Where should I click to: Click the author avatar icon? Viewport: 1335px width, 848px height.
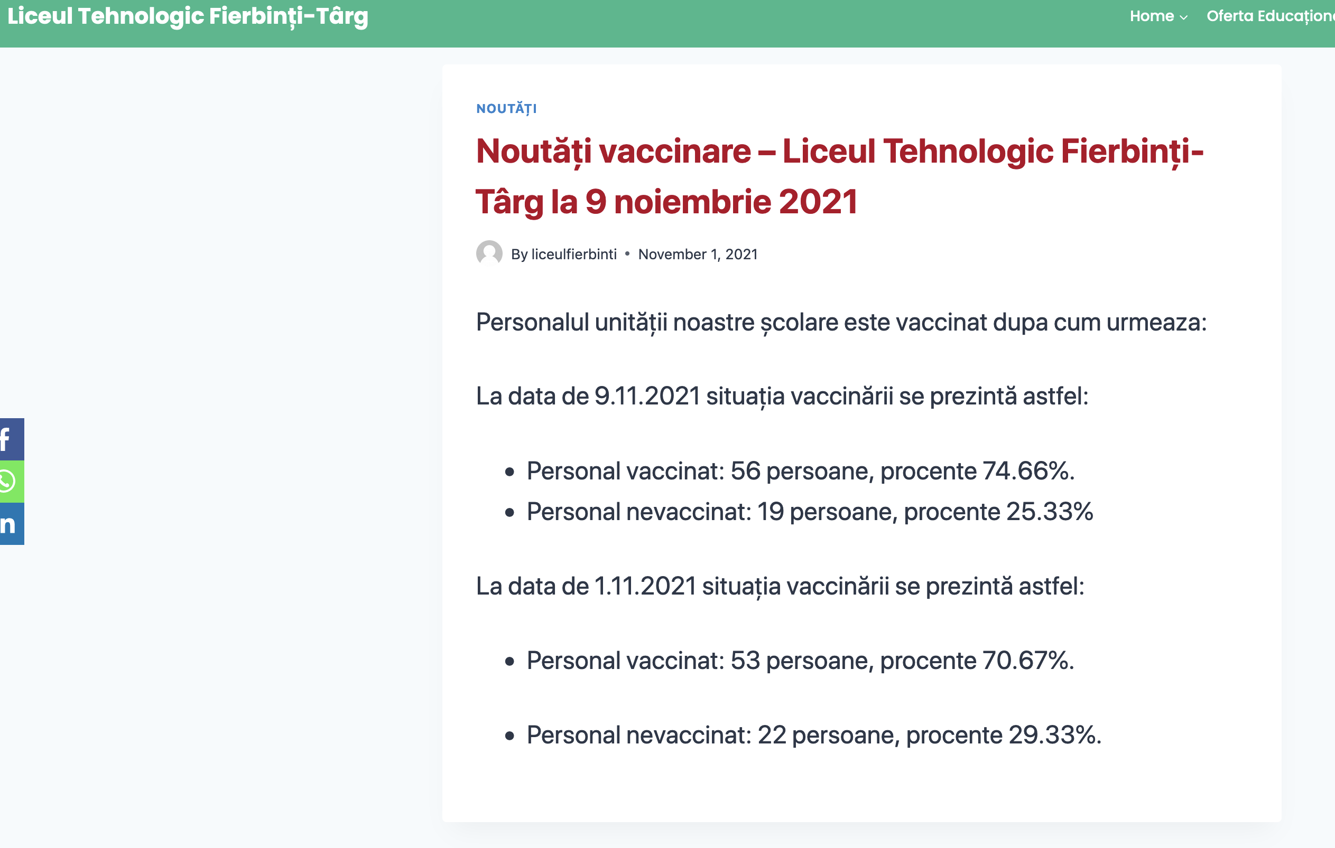489,253
